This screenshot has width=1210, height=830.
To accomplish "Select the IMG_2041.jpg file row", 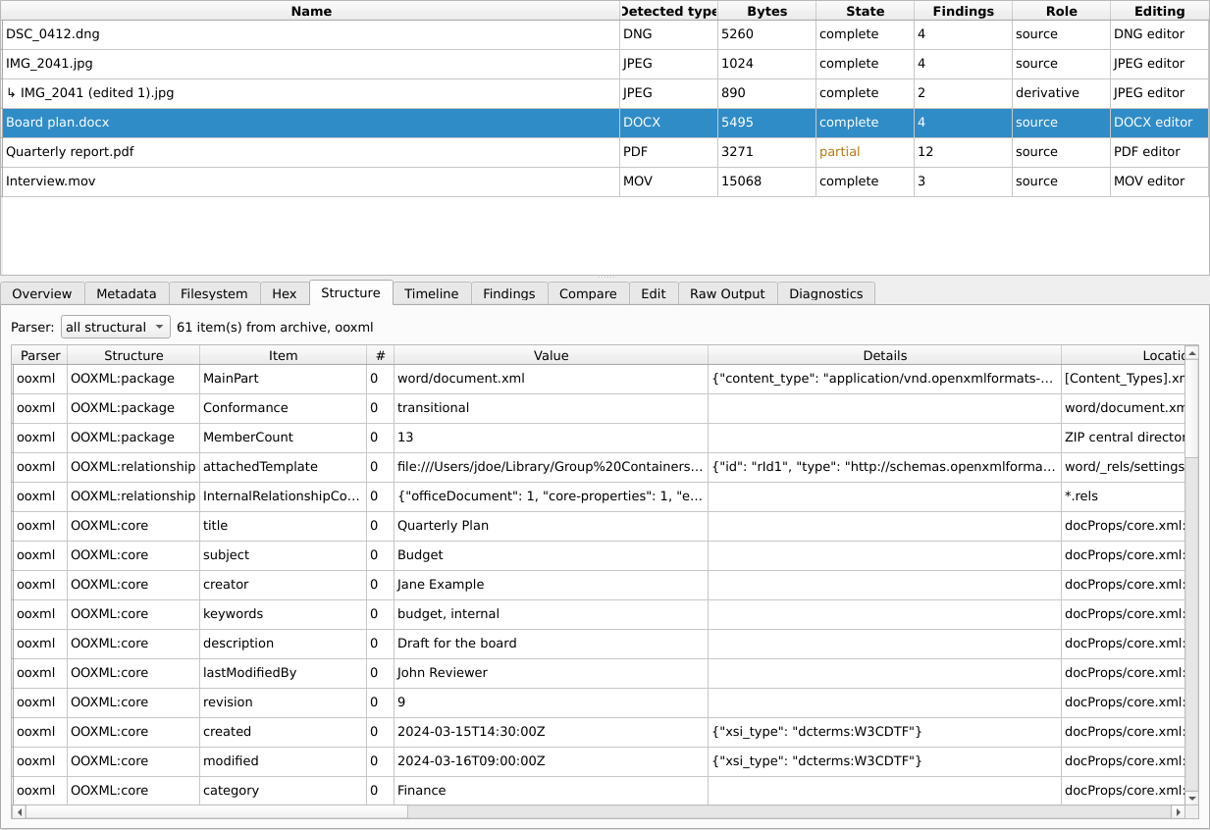I will [x=605, y=64].
